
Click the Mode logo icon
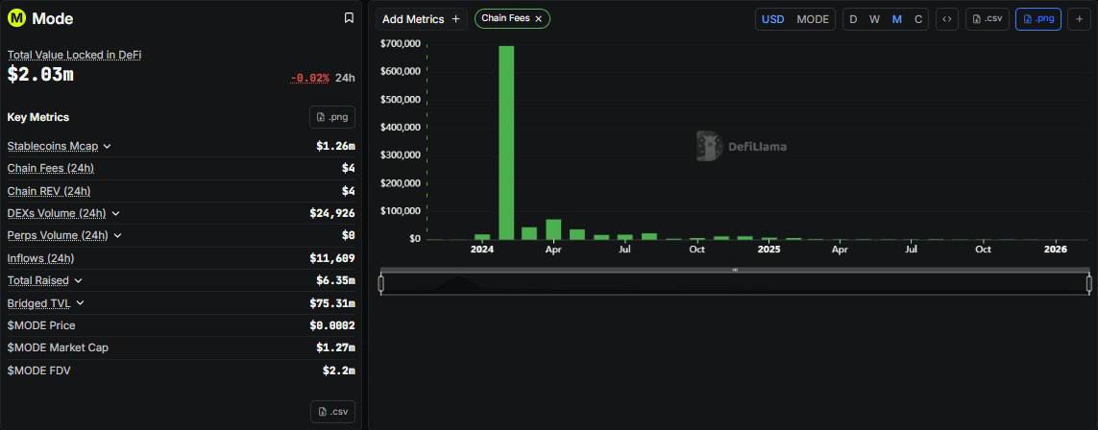(x=16, y=19)
